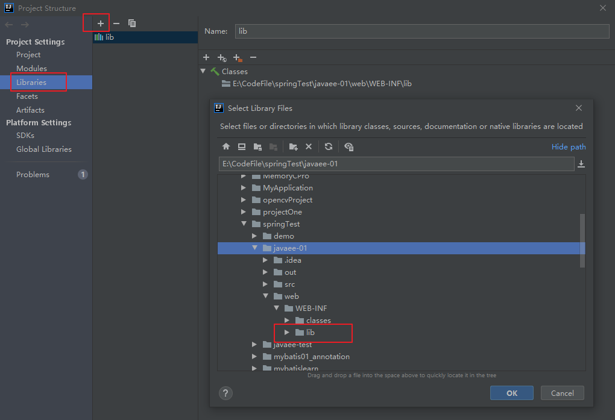Expand the projectOne folder
615x420 pixels.
244,212
